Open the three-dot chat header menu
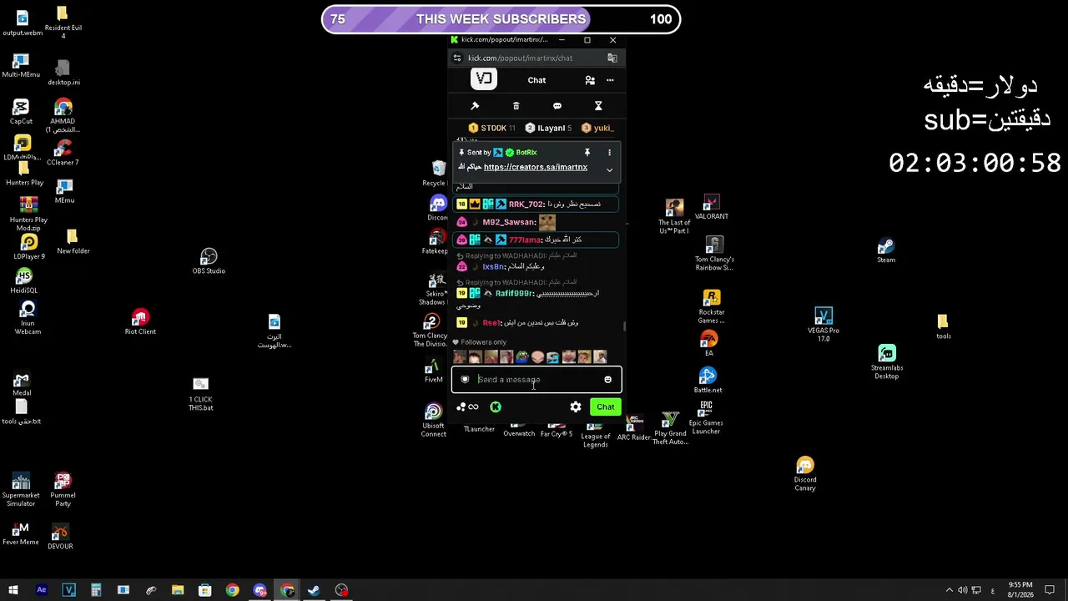 [610, 80]
